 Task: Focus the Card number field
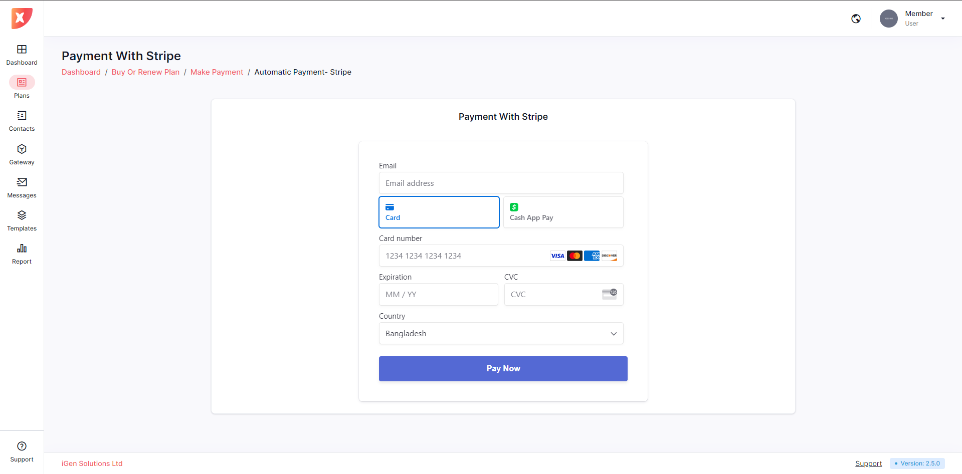click(464, 256)
